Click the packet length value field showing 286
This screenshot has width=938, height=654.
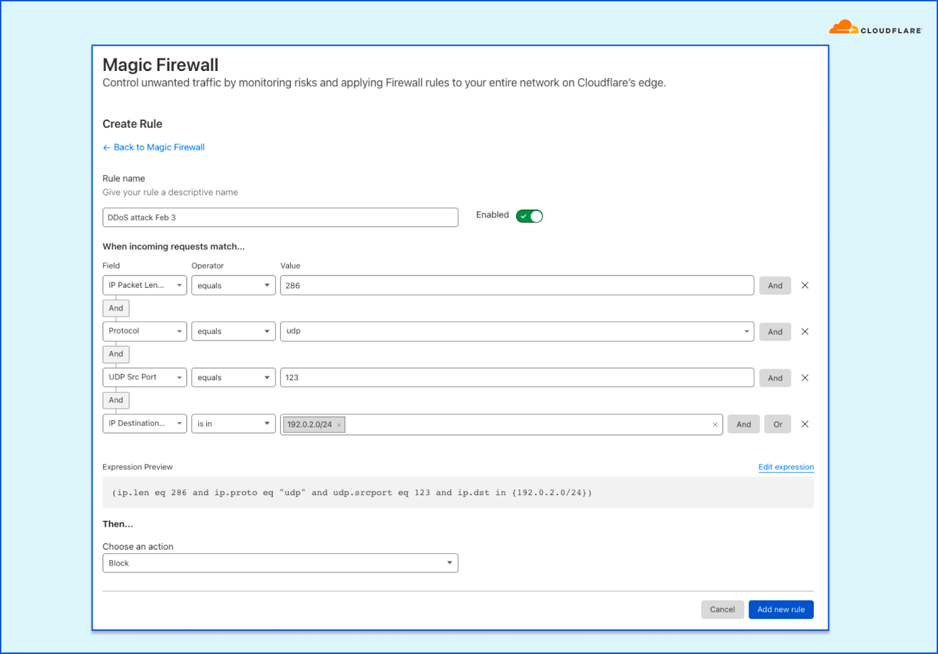(x=516, y=285)
